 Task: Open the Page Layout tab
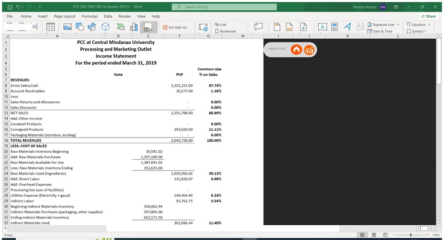tap(64, 16)
